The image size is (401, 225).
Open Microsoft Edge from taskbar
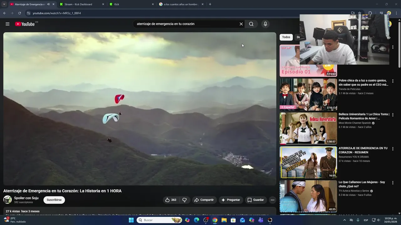[196, 220]
